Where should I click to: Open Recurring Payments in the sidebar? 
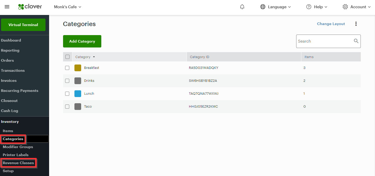pos(20,91)
